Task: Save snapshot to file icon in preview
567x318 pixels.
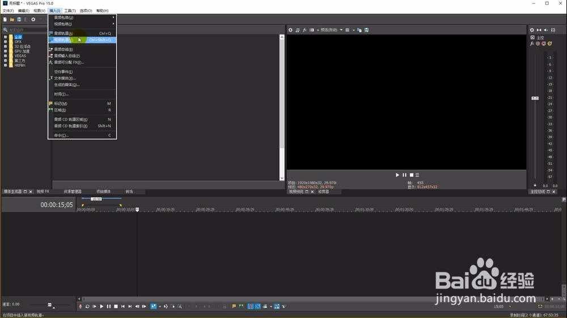Action: [366, 30]
